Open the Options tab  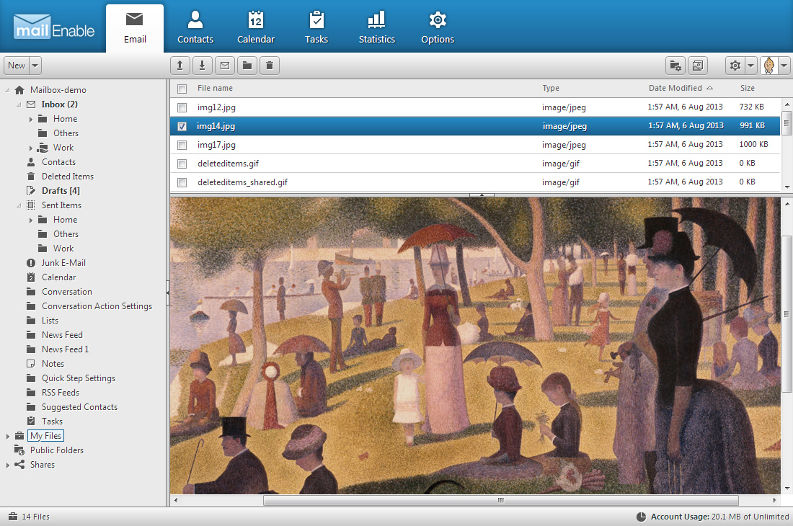(x=438, y=28)
